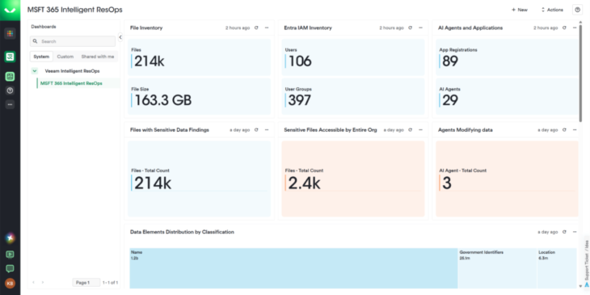Click the App Registrations 89 tile

click(x=507, y=57)
